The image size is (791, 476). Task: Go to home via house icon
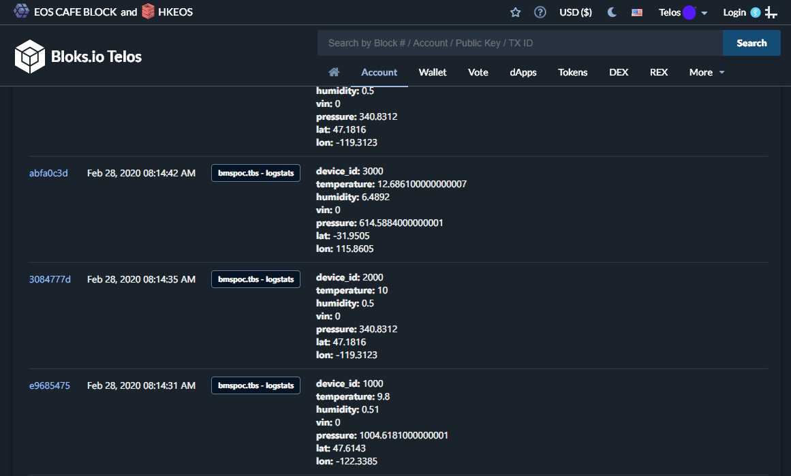[334, 72]
